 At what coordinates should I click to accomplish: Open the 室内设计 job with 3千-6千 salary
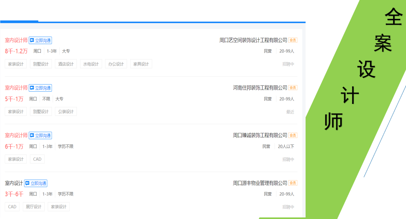click(x=14, y=183)
